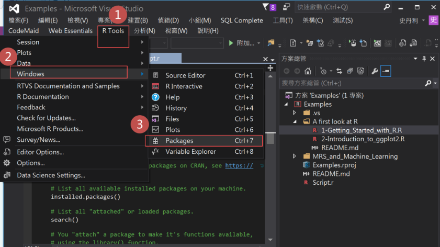Open the 工具(T) menu
Image resolution: width=440 pixels, height=247 pixels.
click(x=283, y=20)
